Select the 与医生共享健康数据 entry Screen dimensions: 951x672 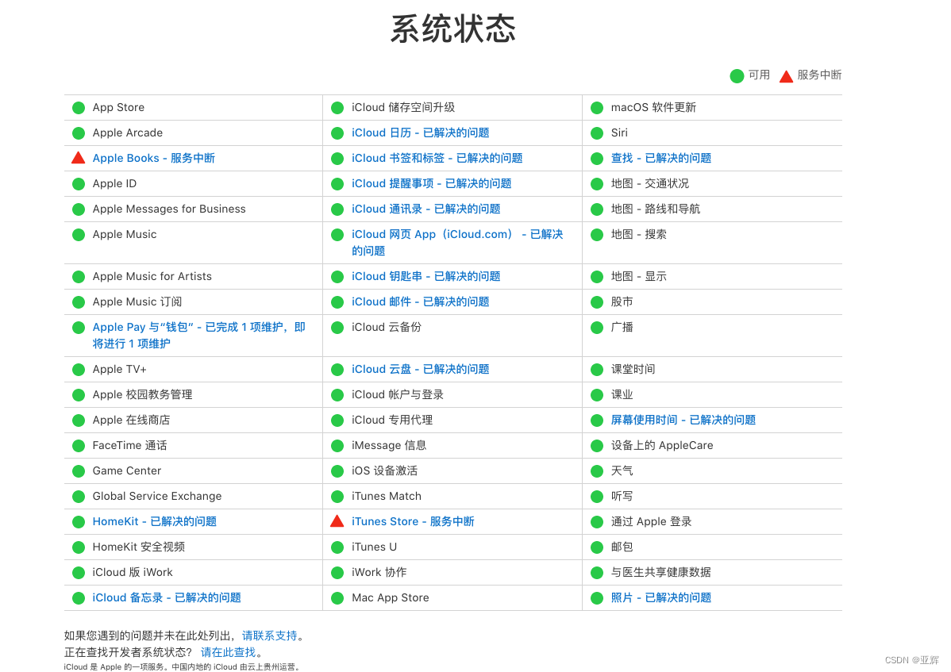pyautogui.click(x=661, y=573)
